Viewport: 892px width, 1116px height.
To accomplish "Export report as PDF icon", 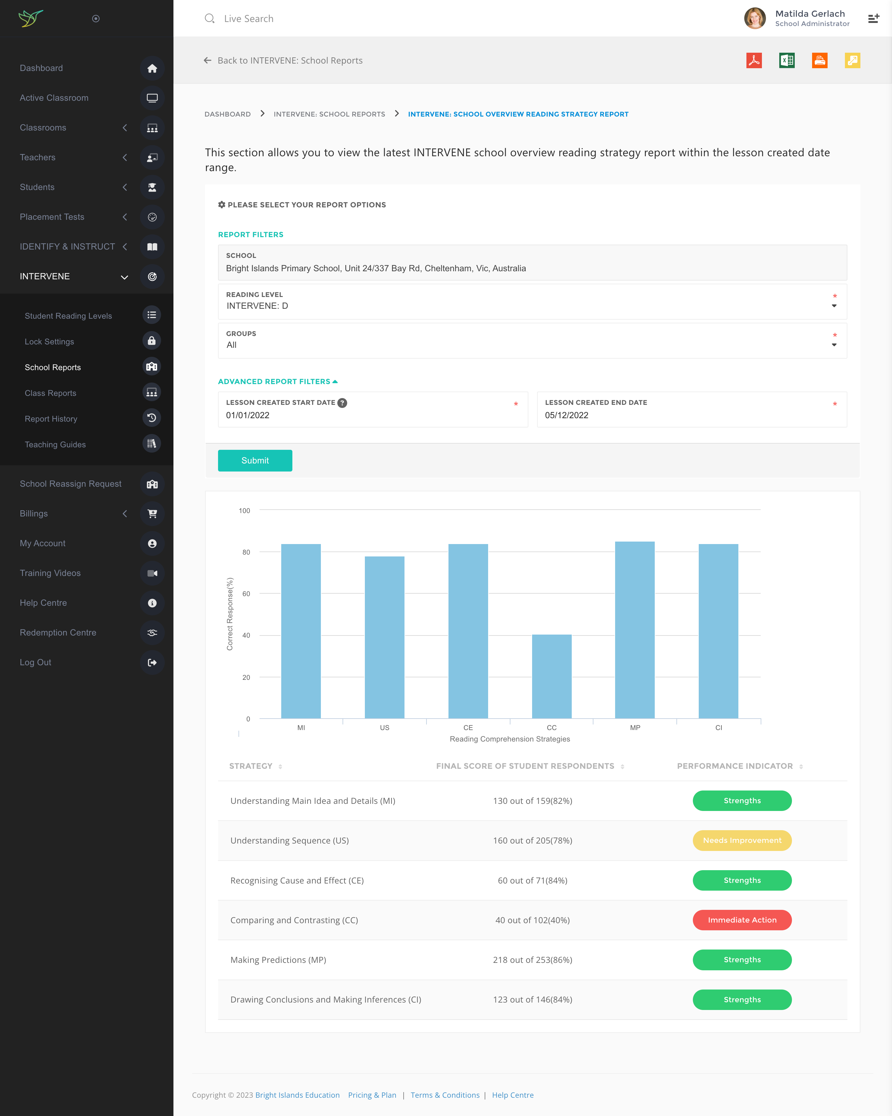I will 754,60.
